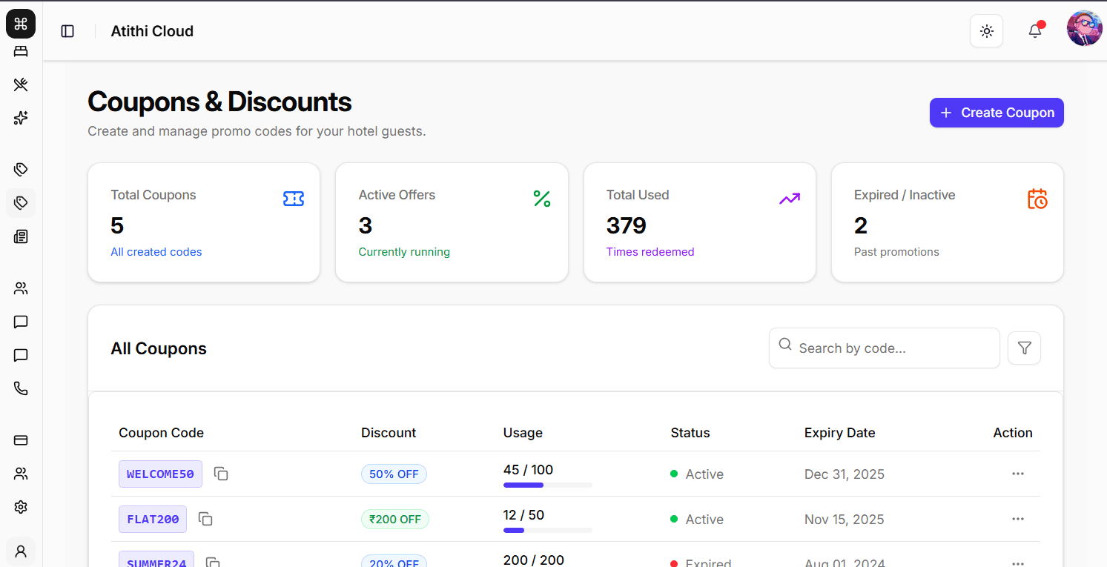This screenshot has height=567, width=1107.
Task: Copy the FLAT200 coupon code
Action: (205, 519)
